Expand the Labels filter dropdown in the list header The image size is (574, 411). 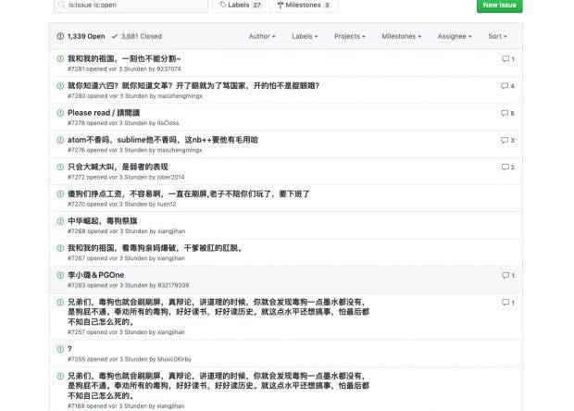(x=305, y=36)
